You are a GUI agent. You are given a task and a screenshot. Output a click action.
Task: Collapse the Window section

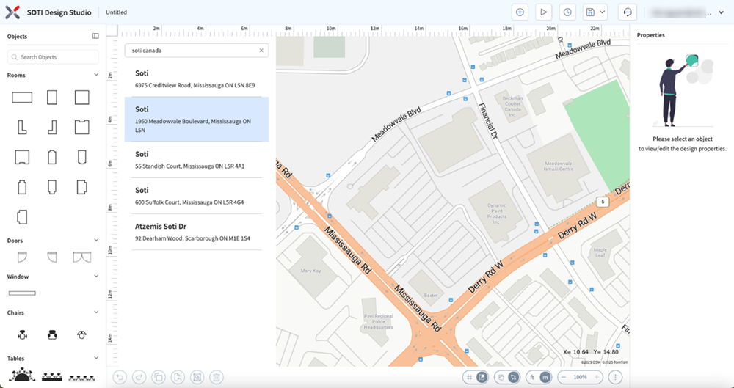tap(96, 276)
